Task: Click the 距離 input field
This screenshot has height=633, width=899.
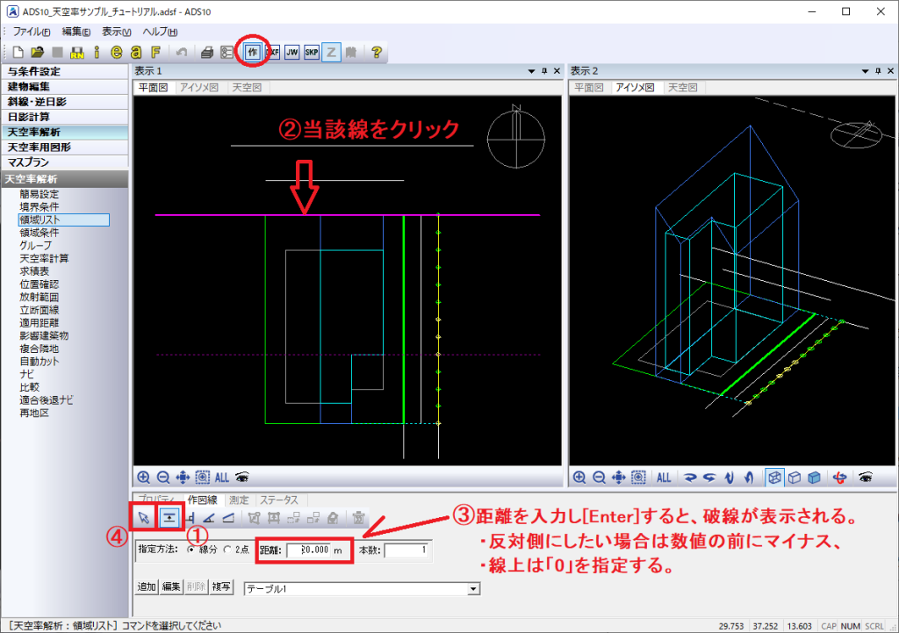Action: (x=308, y=550)
